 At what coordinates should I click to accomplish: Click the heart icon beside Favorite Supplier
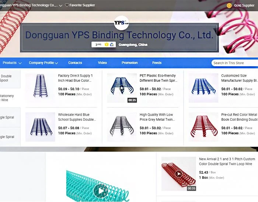67,5
